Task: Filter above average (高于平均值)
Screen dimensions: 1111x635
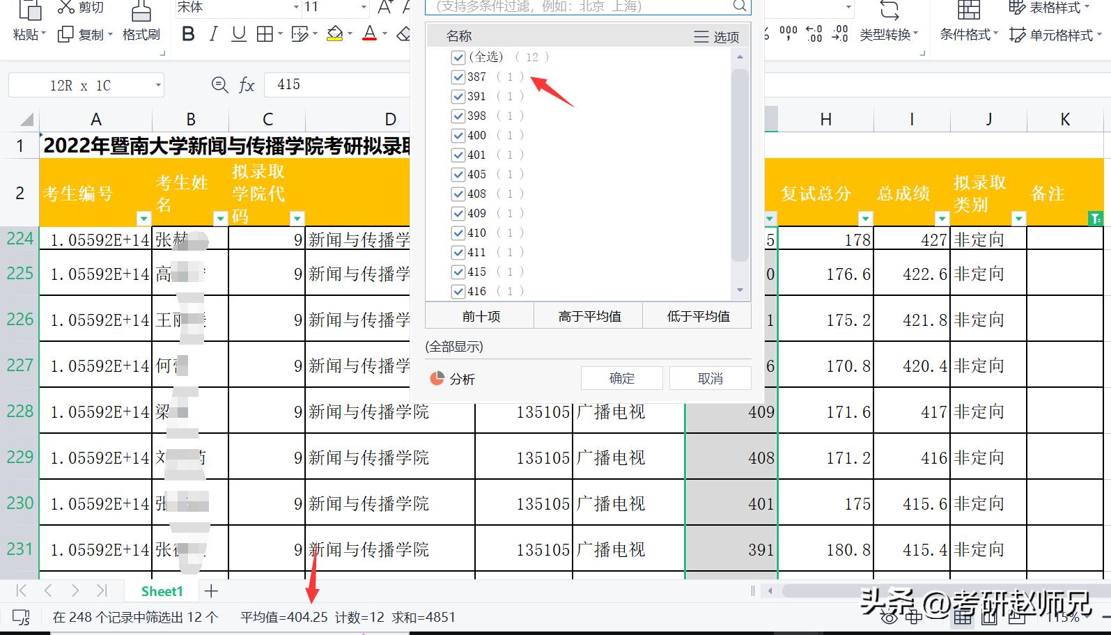Action: [x=589, y=316]
